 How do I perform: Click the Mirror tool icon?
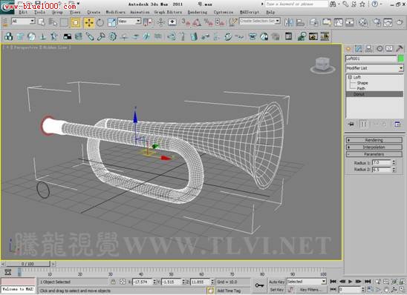[288, 23]
